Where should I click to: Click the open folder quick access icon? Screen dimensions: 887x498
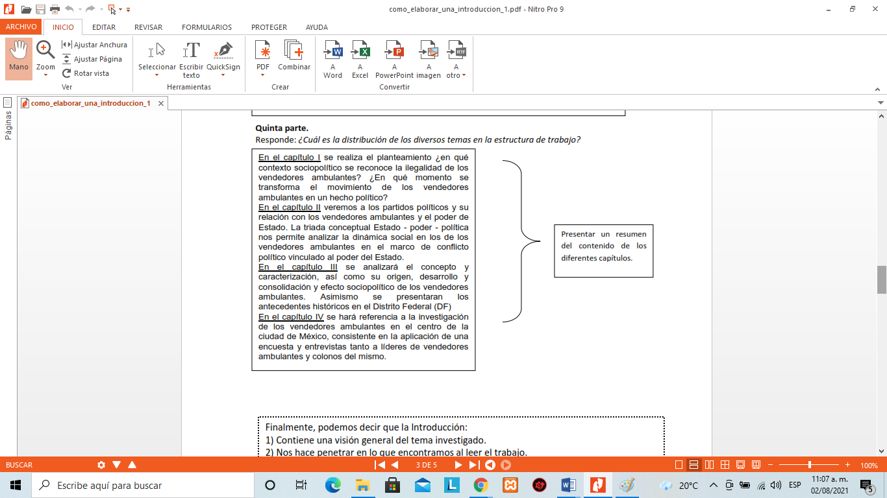click(x=26, y=9)
